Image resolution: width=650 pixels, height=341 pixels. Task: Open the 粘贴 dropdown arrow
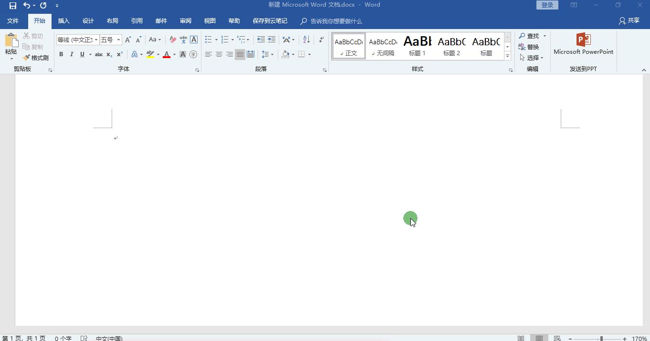tap(11, 59)
